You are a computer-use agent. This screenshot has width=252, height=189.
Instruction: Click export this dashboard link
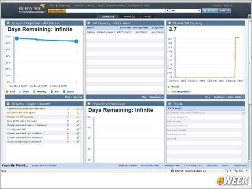click(x=44, y=165)
